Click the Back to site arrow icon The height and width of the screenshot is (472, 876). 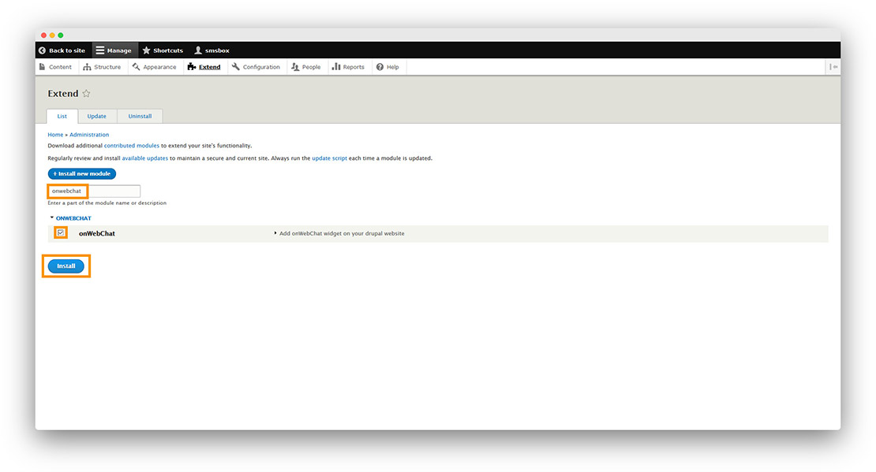click(42, 50)
